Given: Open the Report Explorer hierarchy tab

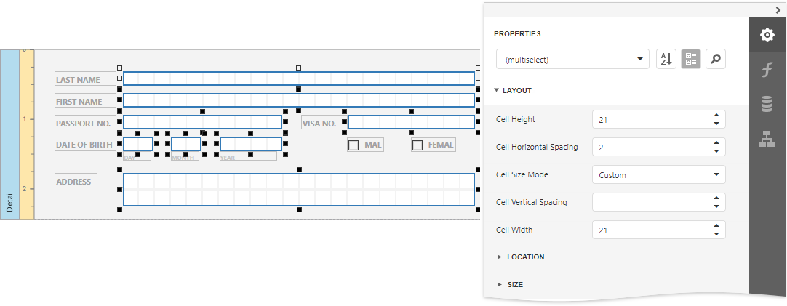Looking at the screenshot, I should click(x=767, y=139).
